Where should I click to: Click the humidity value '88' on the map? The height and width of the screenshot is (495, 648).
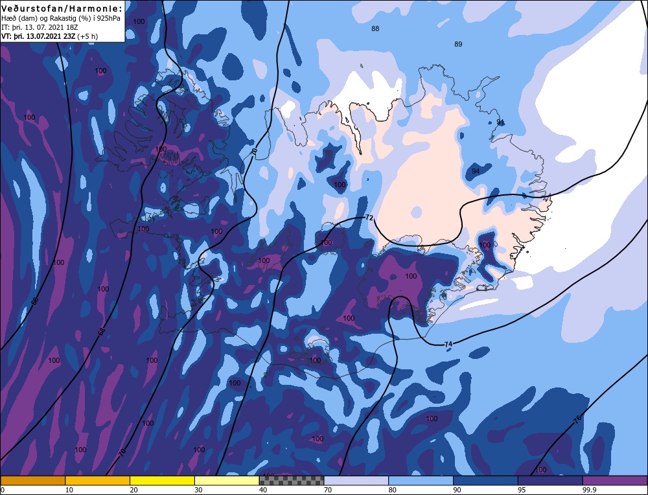(x=375, y=29)
